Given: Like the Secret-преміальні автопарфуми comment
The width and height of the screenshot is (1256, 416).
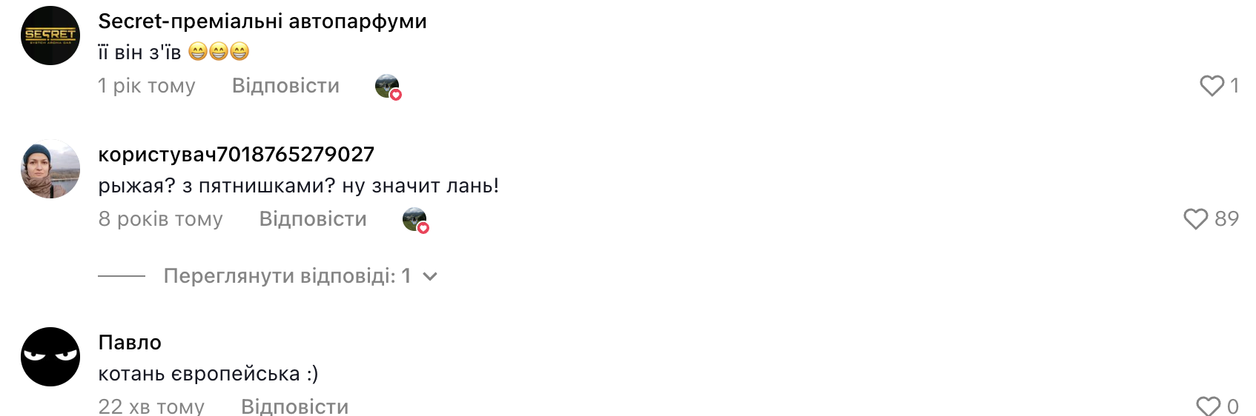Looking at the screenshot, I should pyautogui.click(x=1212, y=86).
